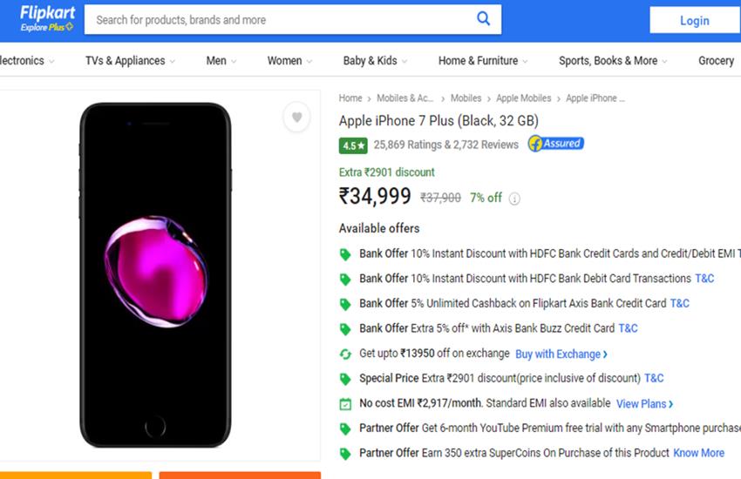This screenshot has width=741, height=479.
Task: Focus the product search input field
Action: point(279,19)
